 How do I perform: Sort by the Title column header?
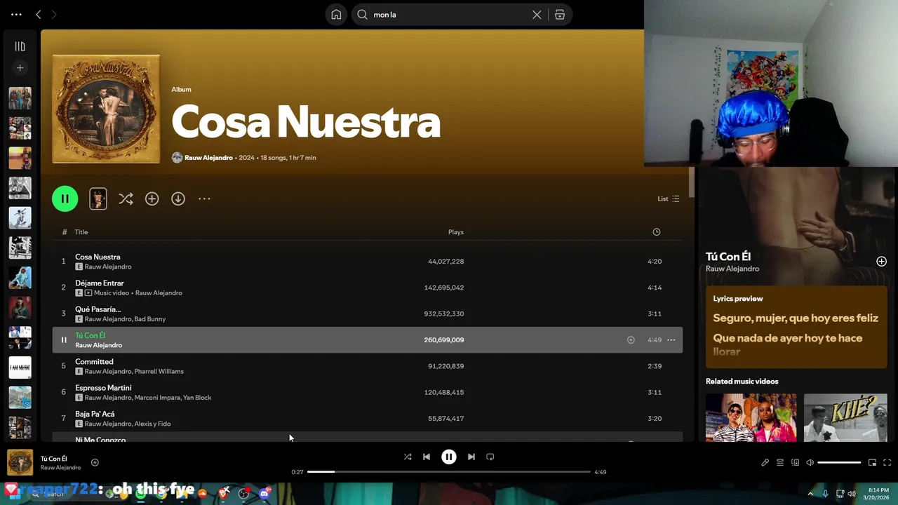[x=81, y=232]
